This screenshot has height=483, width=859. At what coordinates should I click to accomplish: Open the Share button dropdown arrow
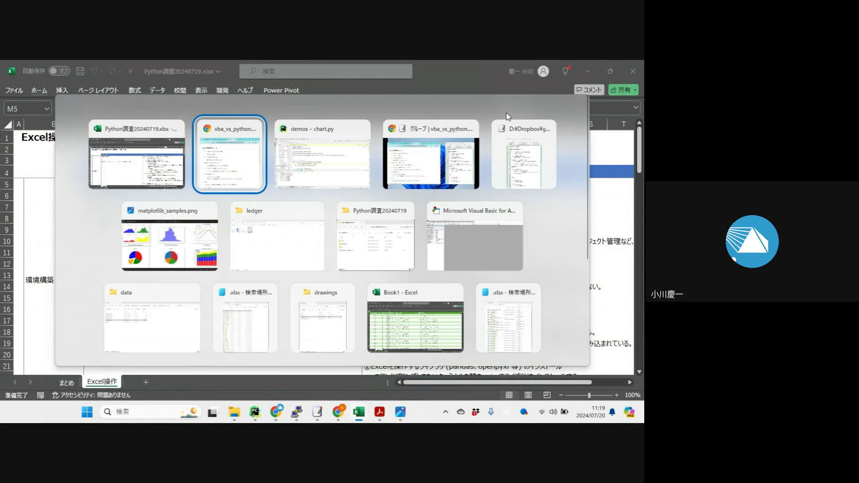pos(634,90)
